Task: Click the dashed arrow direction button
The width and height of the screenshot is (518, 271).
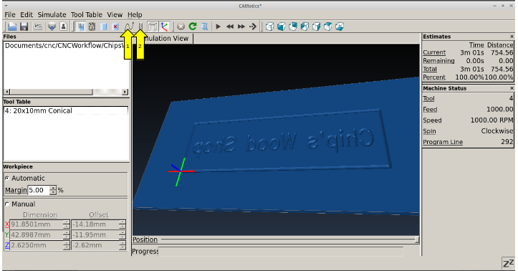Action: (253, 27)
